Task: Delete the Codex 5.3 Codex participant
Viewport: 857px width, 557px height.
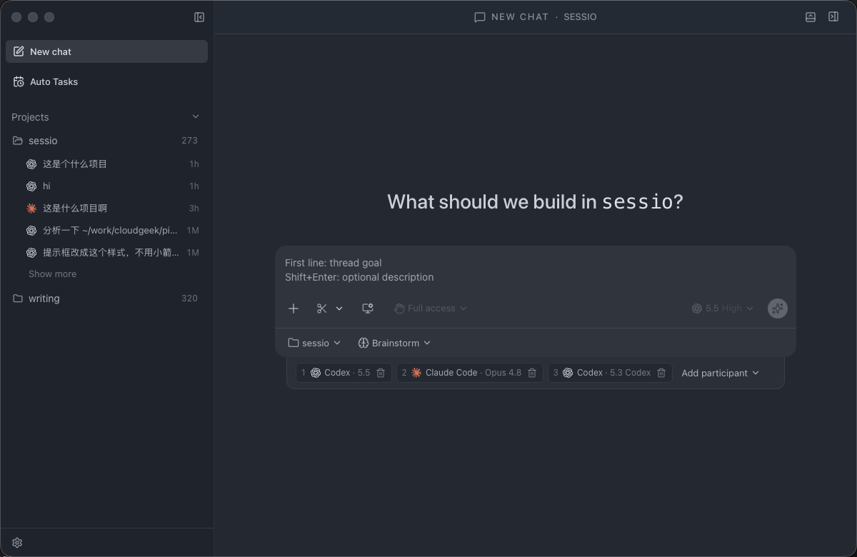Action: [x=661, y=373]
